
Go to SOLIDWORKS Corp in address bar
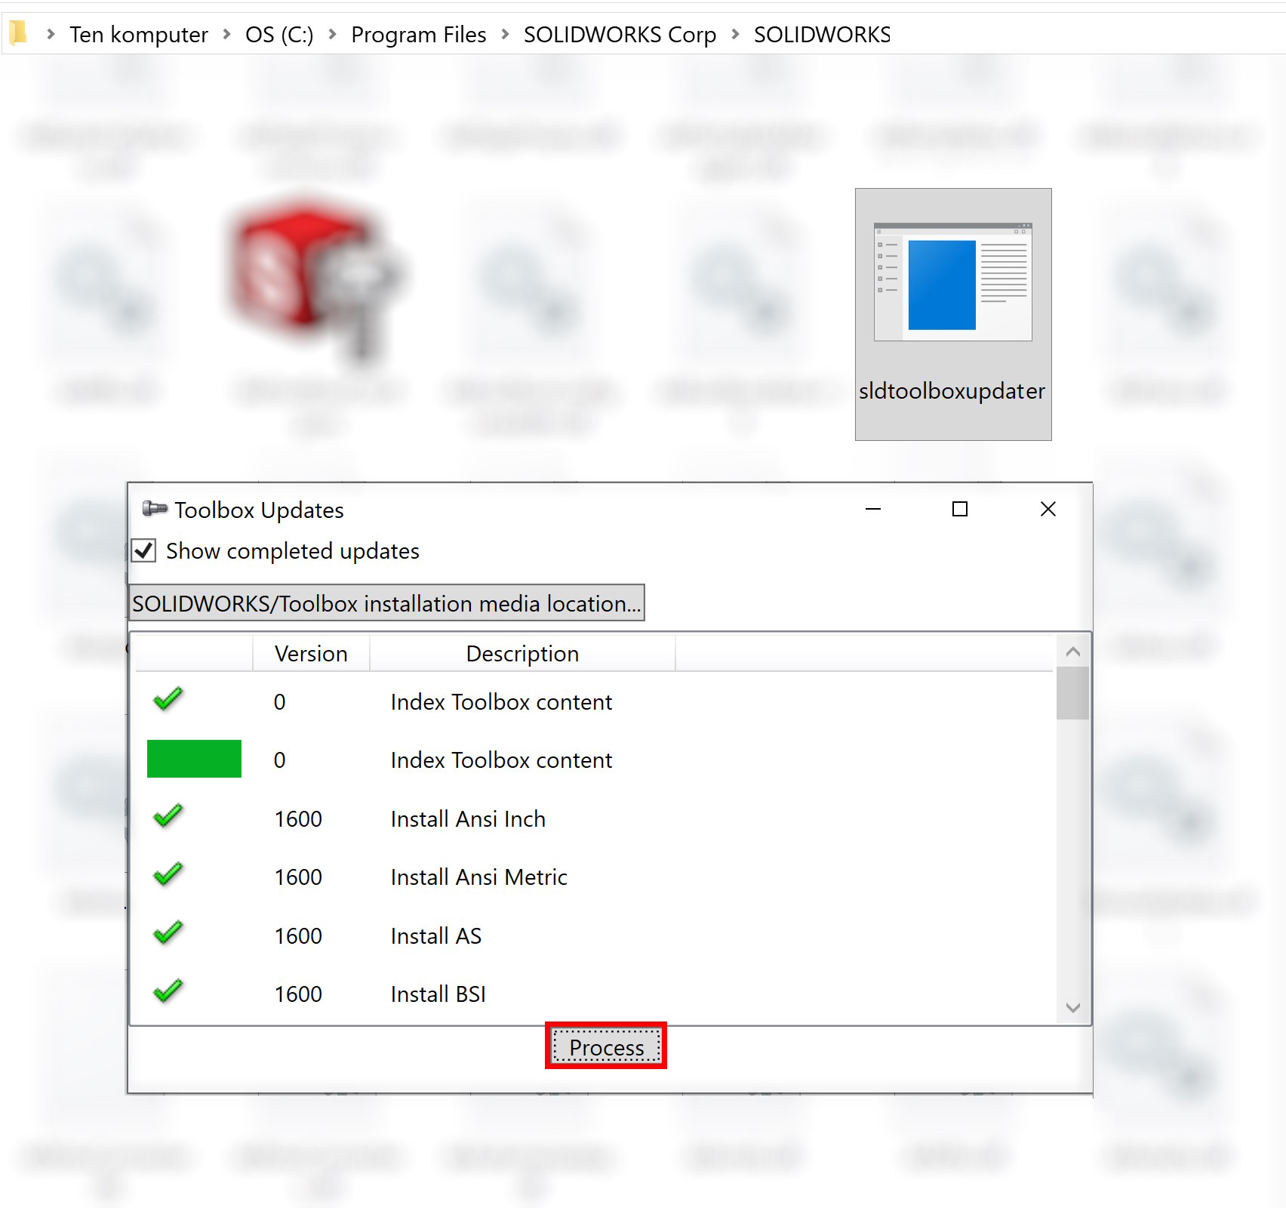pyautogui.click(x=620, y=35)
